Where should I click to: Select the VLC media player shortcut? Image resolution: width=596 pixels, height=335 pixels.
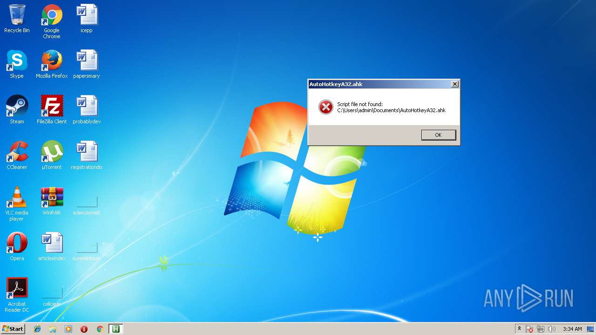tap(17, 204)
